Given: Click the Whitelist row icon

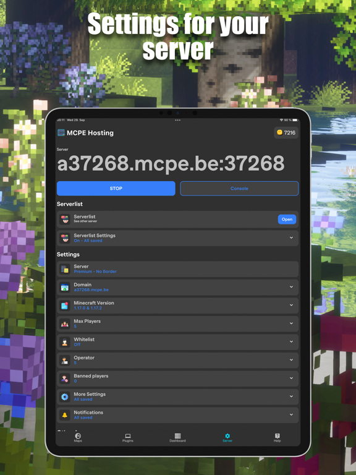Looking at the screenshot, I should pyautogui.click(x=65, y=342).
